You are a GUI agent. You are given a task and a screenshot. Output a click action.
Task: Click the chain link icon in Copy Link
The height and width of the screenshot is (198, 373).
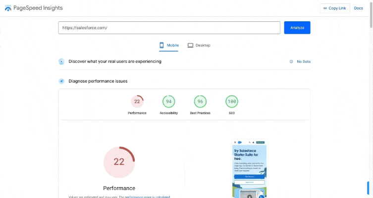[x=325, y=8]
